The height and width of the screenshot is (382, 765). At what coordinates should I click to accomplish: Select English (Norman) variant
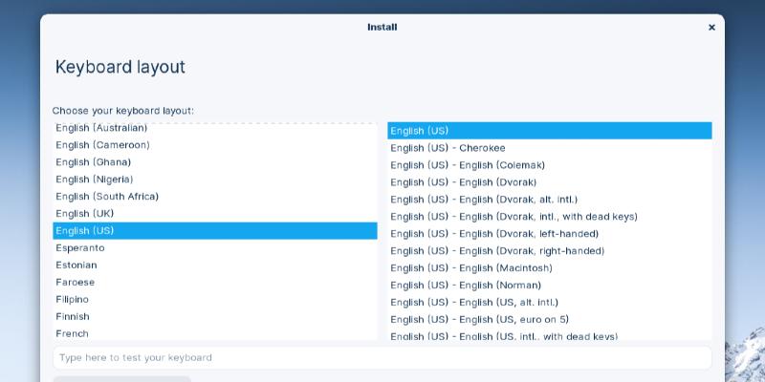pos(466,286)
